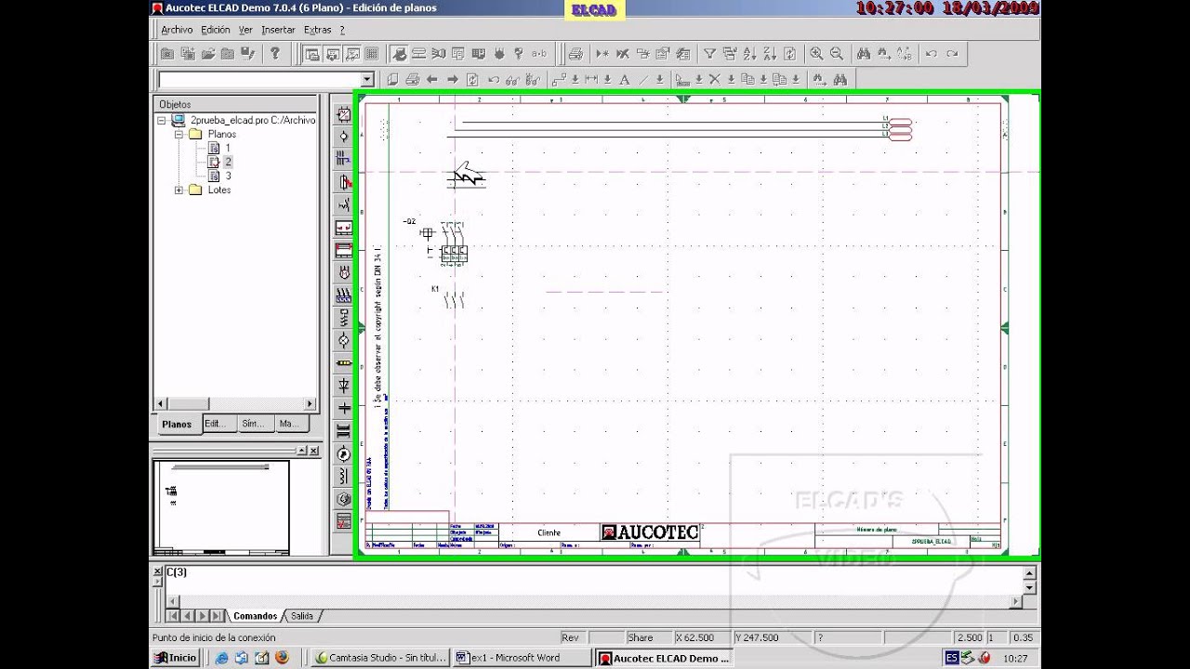Click the binoculars search icon in top toolbar
This screenshot has height=669, width=1190.
click(x=864, y=54)
